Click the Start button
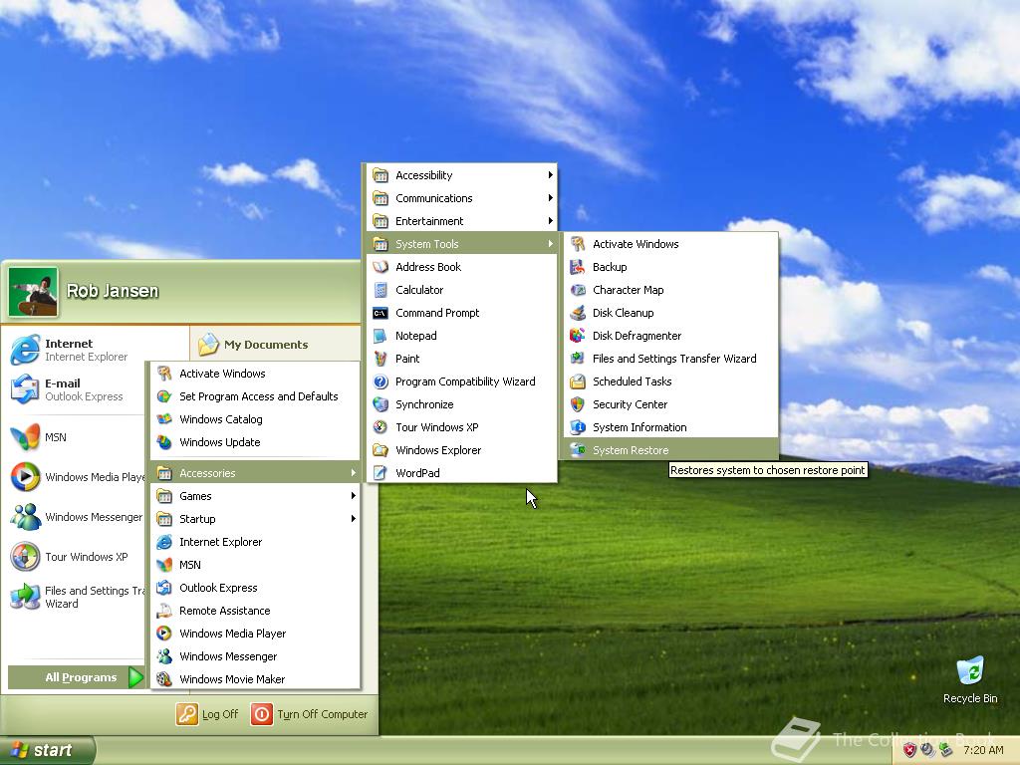Viewport: 1020px width, 765px height. (x=48, y=750)
